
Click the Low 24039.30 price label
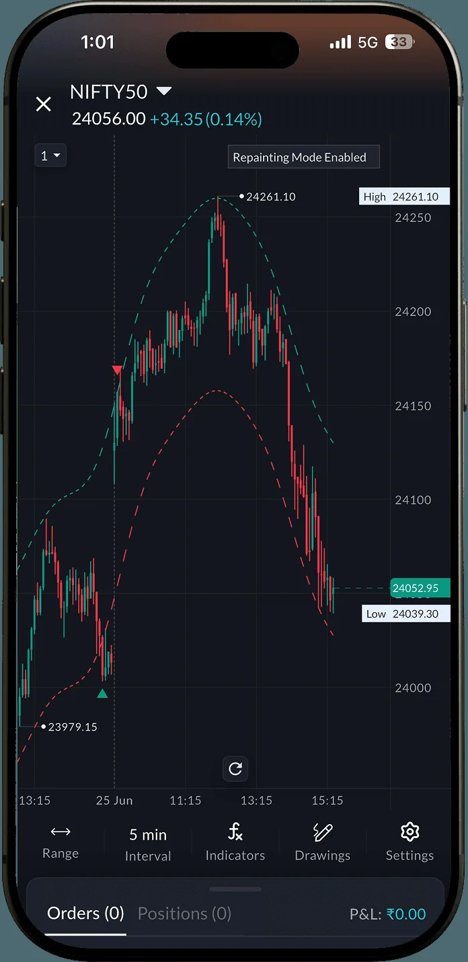pos(406,614)
